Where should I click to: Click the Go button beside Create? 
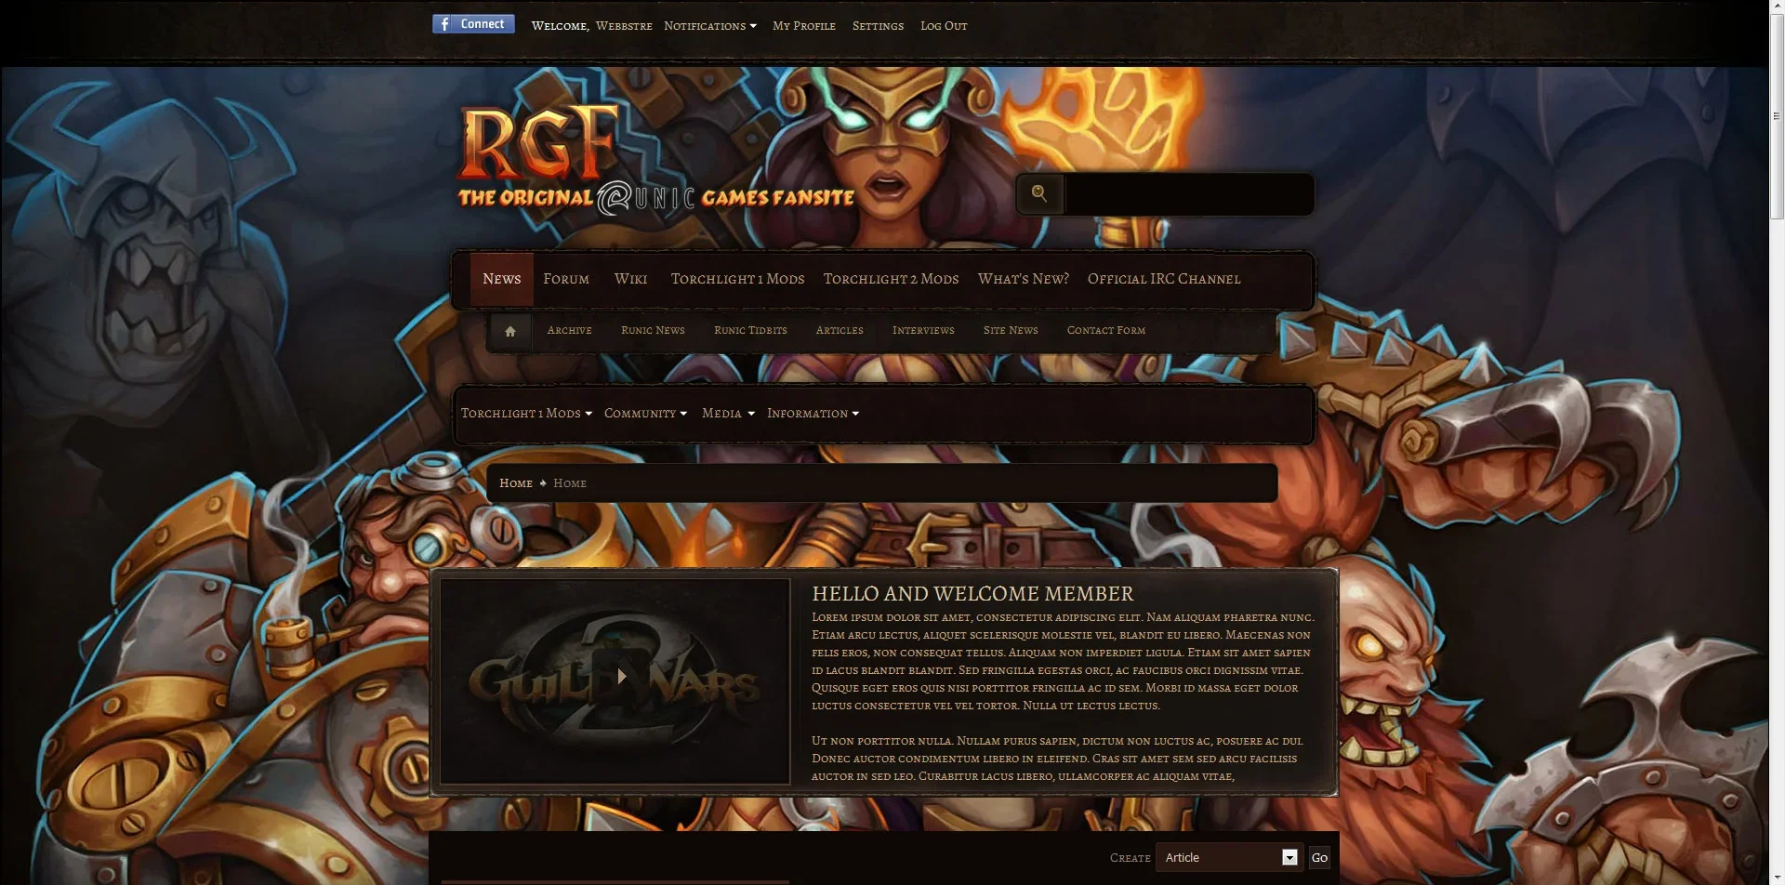[1319, 858]
